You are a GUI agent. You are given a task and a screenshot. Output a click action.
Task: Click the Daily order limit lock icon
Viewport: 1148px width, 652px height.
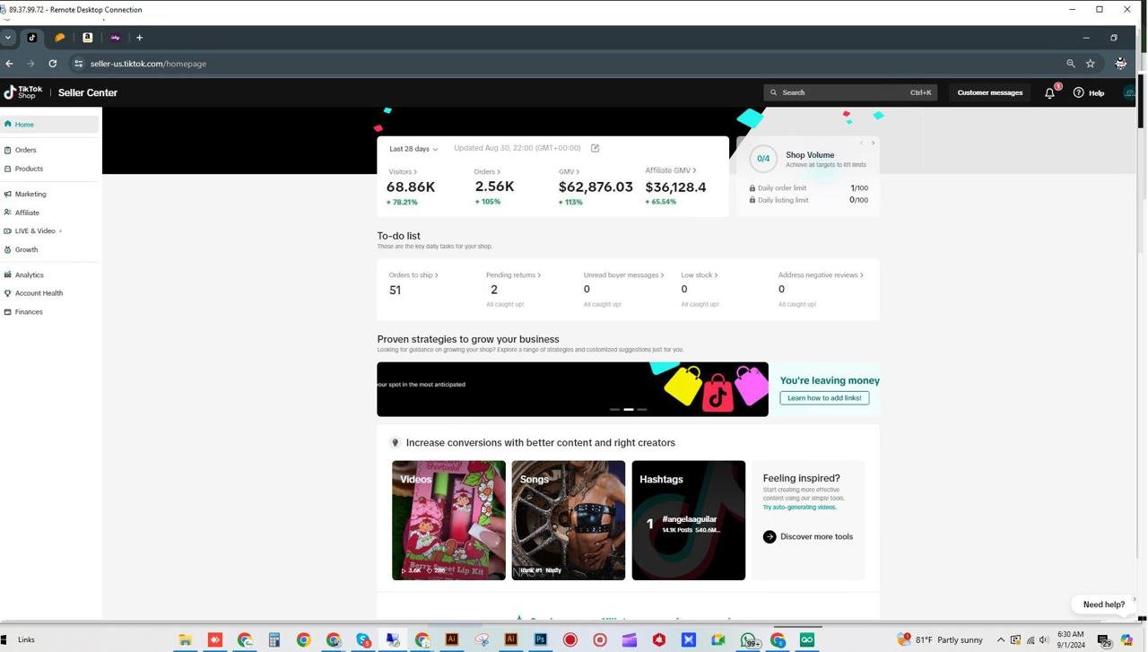point(752,188)
